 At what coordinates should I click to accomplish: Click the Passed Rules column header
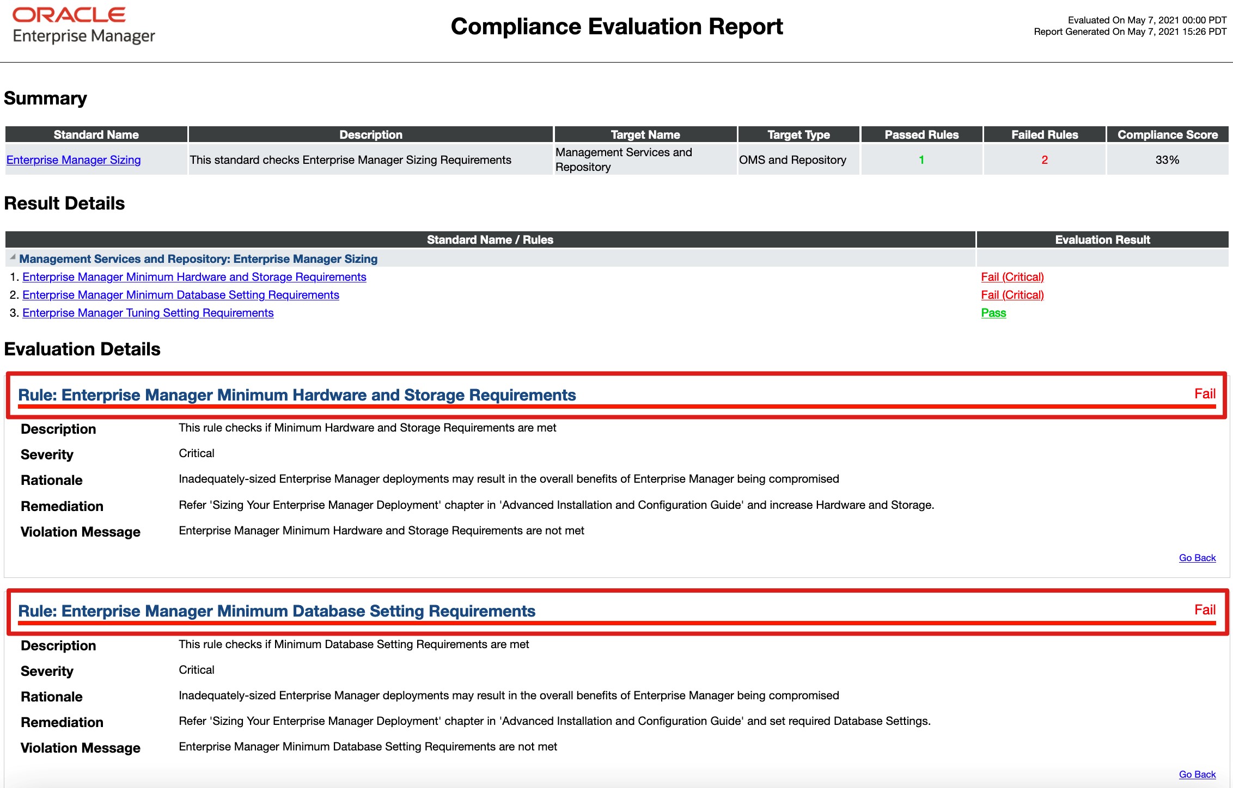[x=921, y=134]
